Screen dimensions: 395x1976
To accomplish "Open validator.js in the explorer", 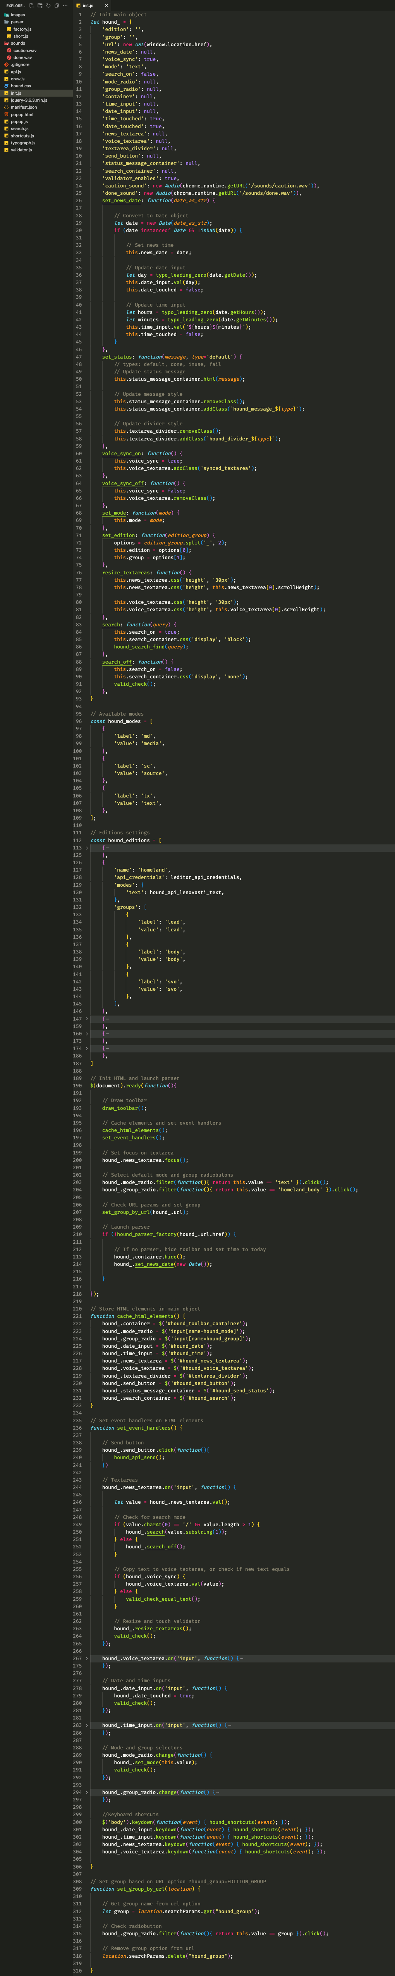I will tap(36, 149).
